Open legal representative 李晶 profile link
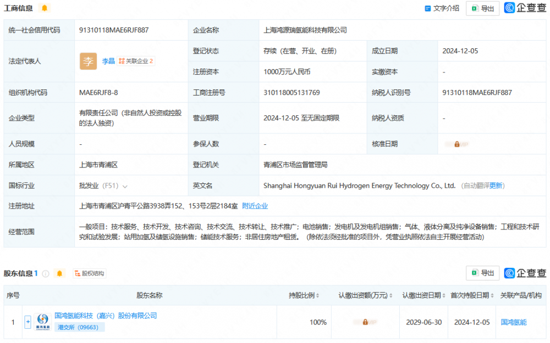This screenshot has width=550, height=343. point(108,61)
